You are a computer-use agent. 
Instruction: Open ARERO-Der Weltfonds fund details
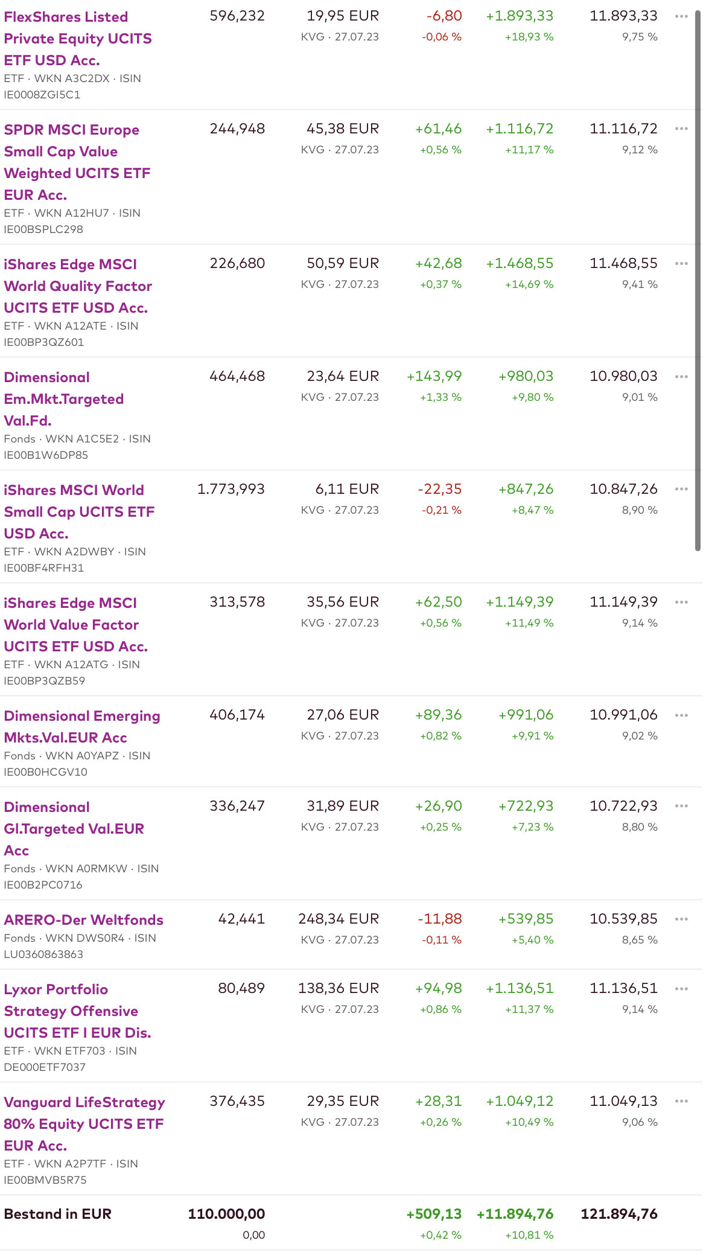(x=83, y=920)
